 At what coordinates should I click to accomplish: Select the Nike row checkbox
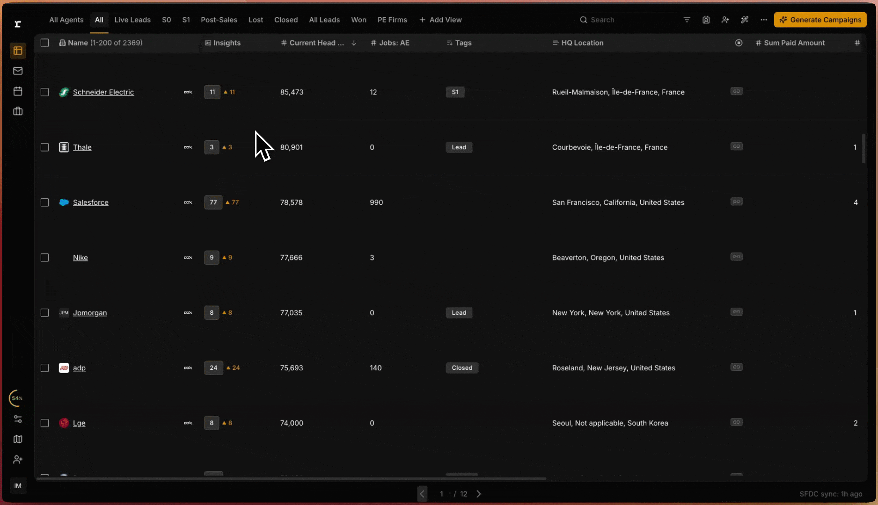tap(45, 258)
